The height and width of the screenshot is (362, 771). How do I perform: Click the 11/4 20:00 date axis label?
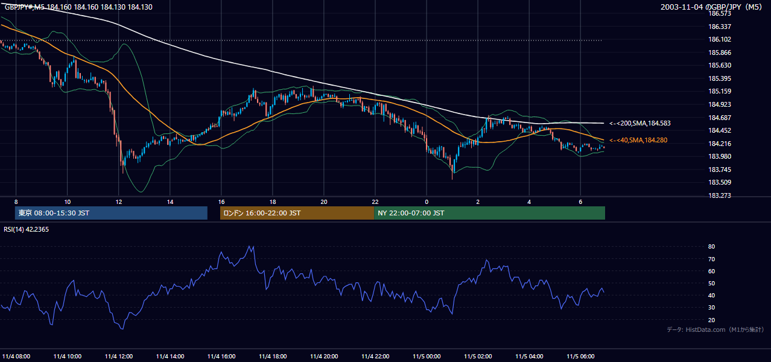coord(324,356)
